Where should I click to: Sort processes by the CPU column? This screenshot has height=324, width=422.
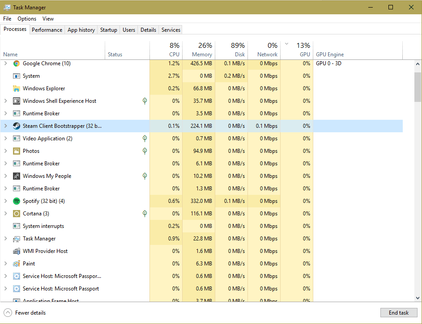(x=166, y=50)
